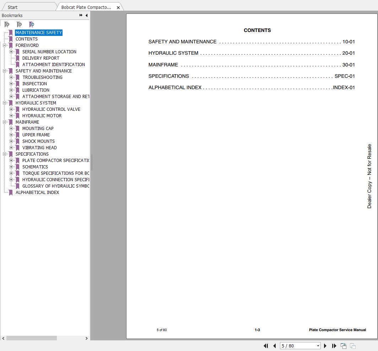Expand HYDRAULIC CONTROL VALVE node
This screenshot has width=378, height=351.
point(11,109)
